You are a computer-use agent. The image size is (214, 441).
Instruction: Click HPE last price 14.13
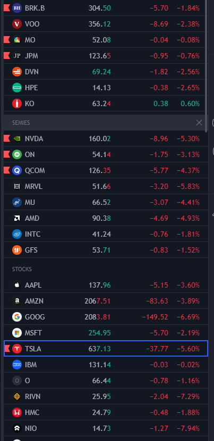click(101, 88)
